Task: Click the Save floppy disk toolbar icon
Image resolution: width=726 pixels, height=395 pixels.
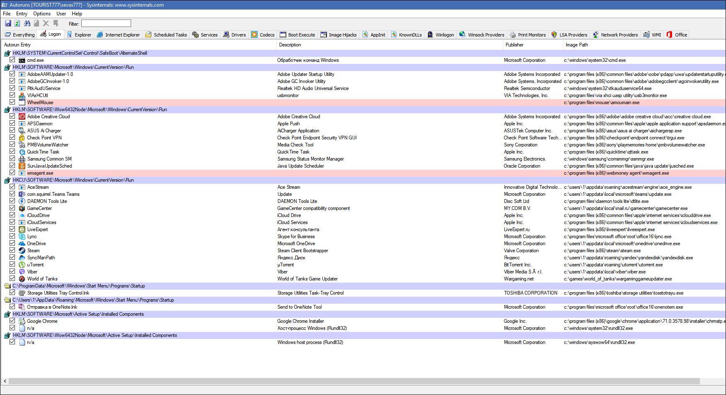Action: pos(8,24)
